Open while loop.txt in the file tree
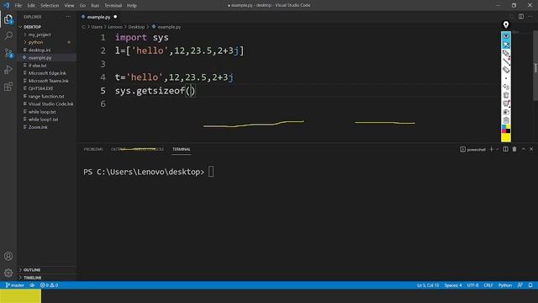 pyautogui.click(x=42, y=112)
